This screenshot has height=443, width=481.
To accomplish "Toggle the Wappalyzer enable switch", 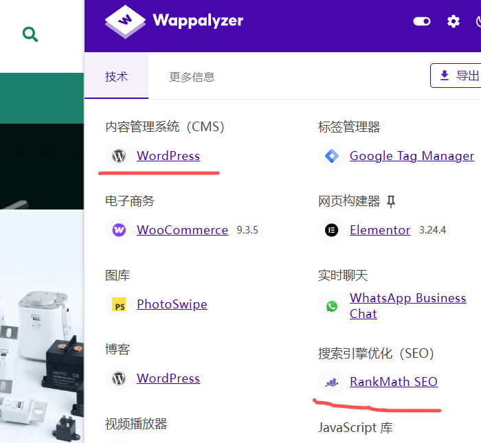I will 422,21.
